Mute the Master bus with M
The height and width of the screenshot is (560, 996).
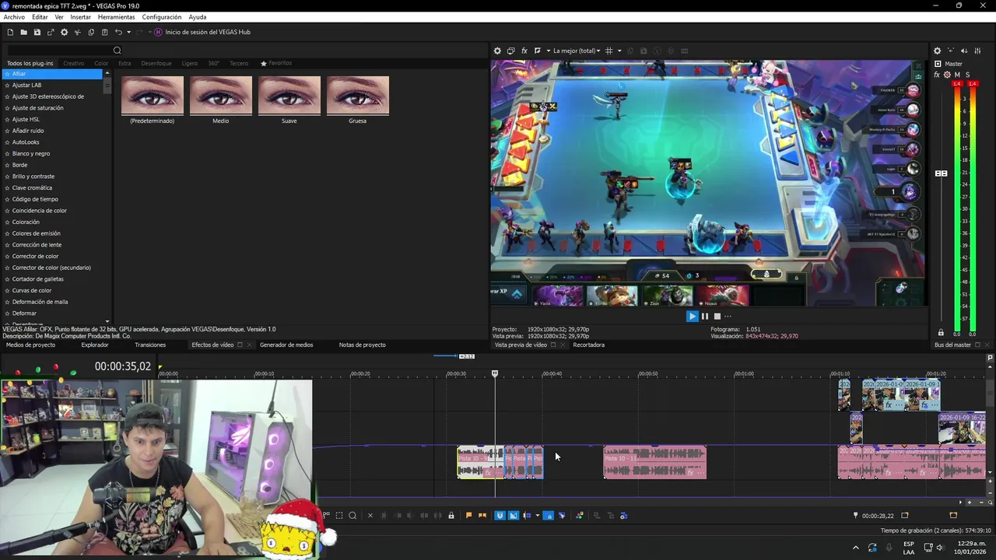957,75
